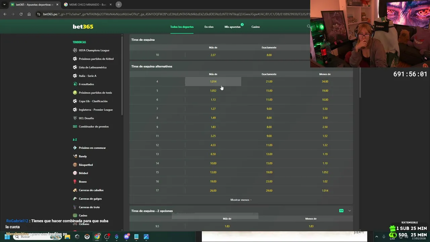
Task: Select Menos de 11 odds 1.52
Action: [x=325, y=136]
